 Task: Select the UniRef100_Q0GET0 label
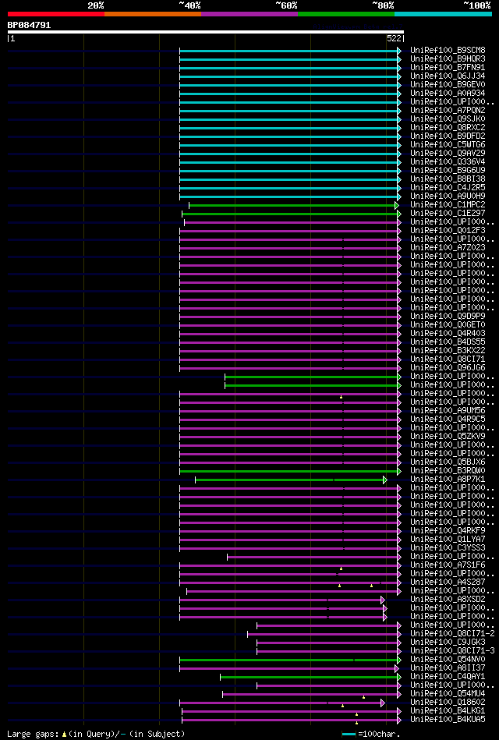click(x=448, y=325)
